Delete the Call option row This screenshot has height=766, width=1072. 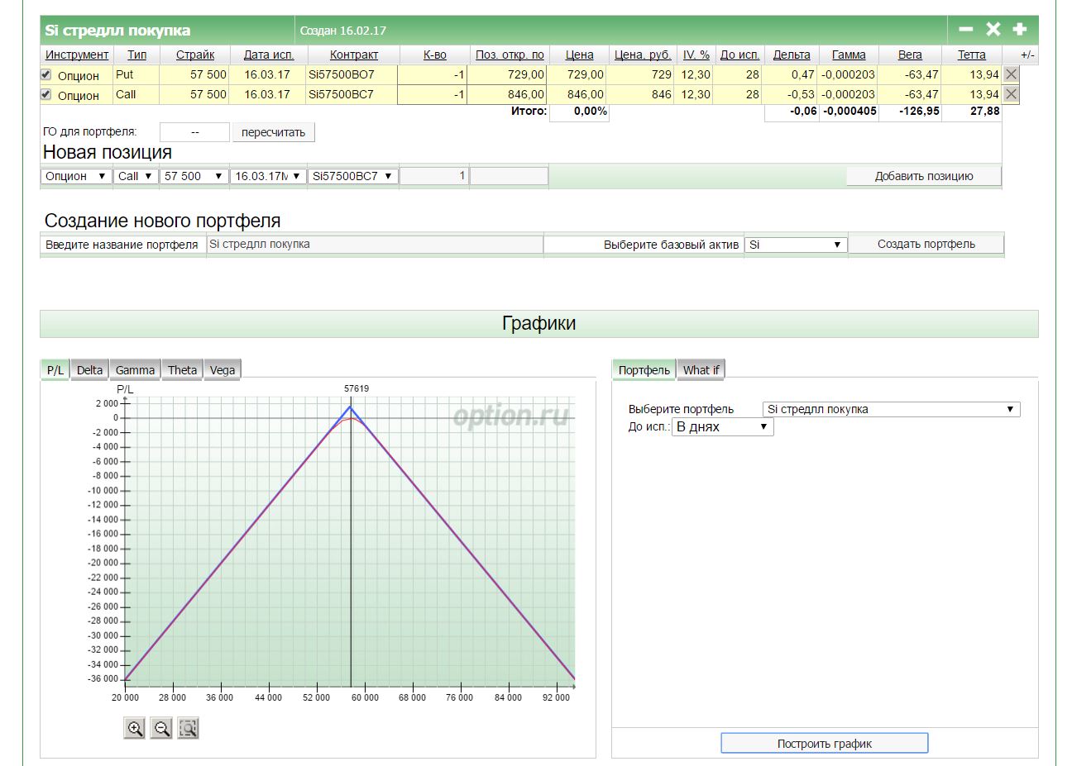[x=1011, y=94]
